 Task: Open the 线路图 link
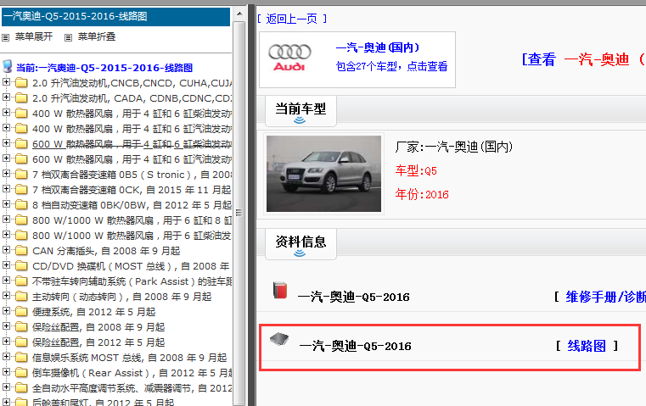pos(587,346)
